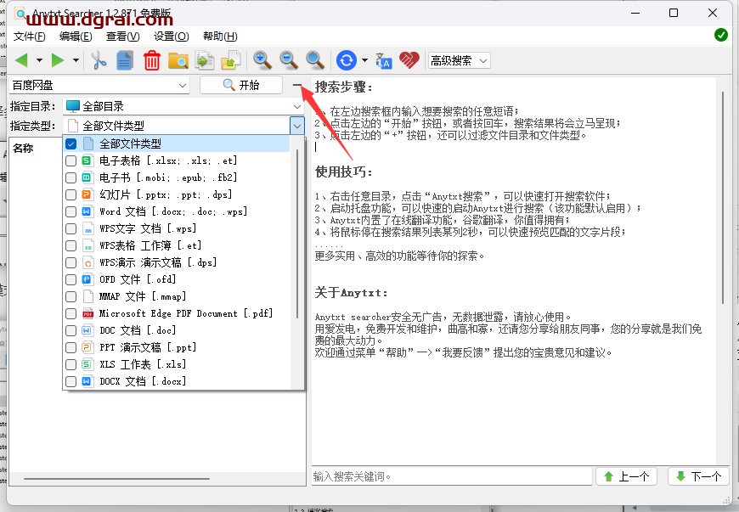This screenshot has width=739, height=512.
Task: Click the export file icon in toolbar
Action: (x=231, y=60)
